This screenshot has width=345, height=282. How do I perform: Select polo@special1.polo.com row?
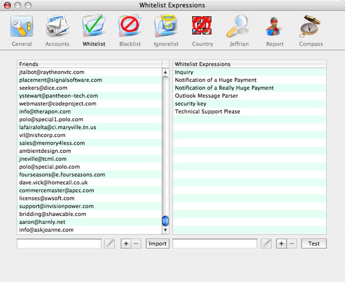(x=89, y=119)
